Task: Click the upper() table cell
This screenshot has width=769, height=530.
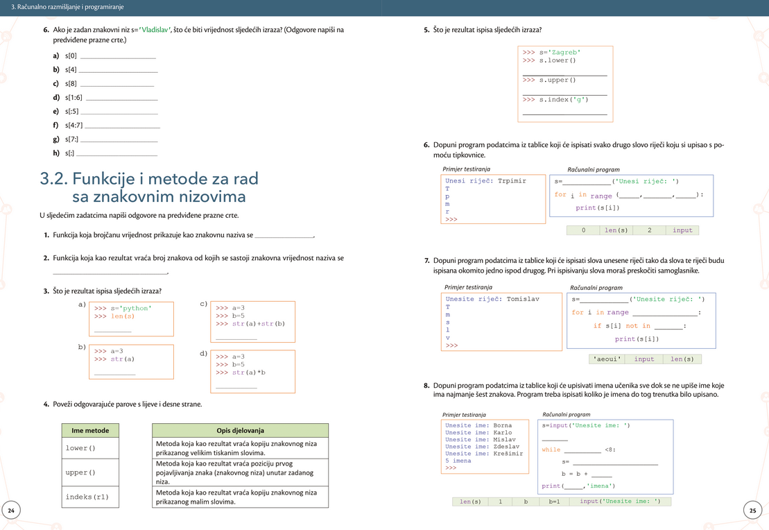Action: coord(90,472)
